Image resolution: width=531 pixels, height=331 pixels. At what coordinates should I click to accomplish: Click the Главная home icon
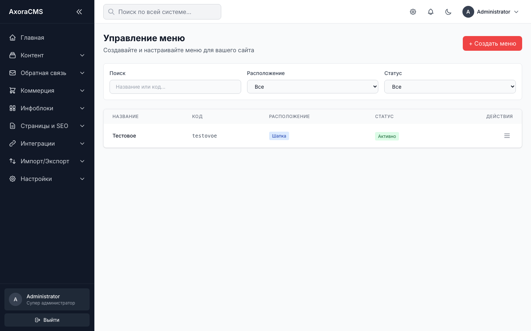(13, 38)
